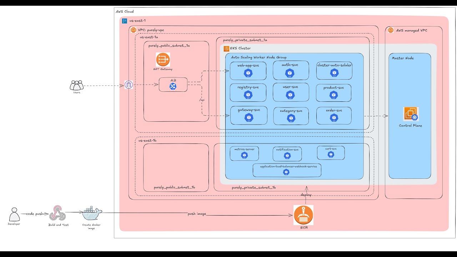Select the 'Control Plane' caption

[x=411, y=126]
